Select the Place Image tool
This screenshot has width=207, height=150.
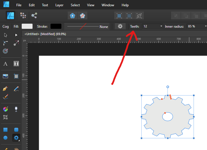5,76
